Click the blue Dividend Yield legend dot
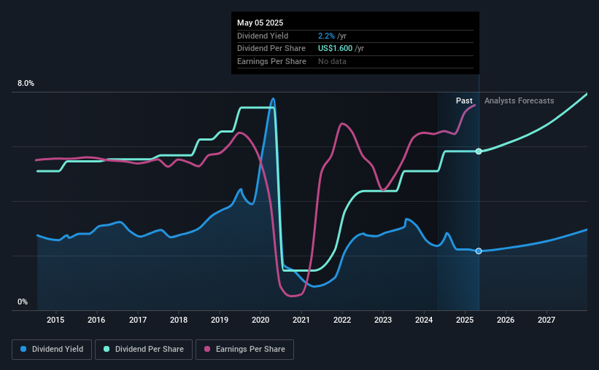Viewport: 599px width, 370px height. [23, 349]
